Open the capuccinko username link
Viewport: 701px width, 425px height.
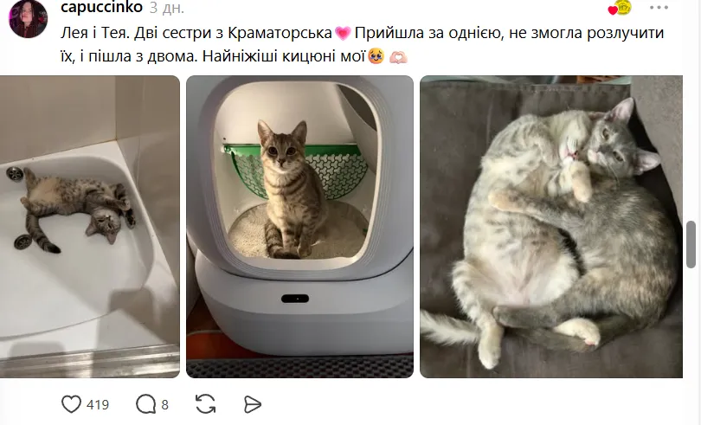(101, 7)
